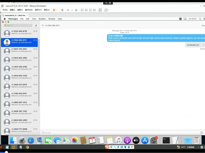
Task: Open the Buddies menu
Action: pos(42,19)
